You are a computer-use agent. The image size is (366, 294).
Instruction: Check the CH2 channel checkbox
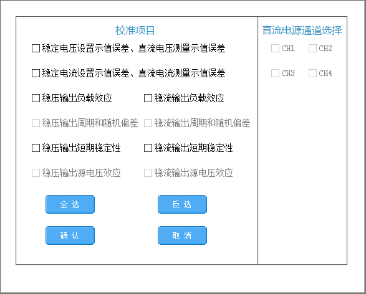click(312, 49)
